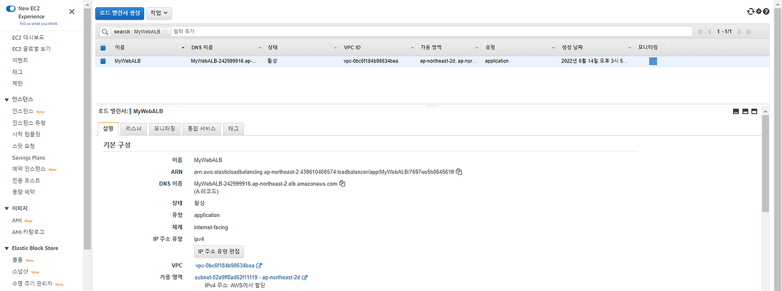Screen dimensions: 782x291
Task: Select all load balancers header checkbox
Action: 103,48
